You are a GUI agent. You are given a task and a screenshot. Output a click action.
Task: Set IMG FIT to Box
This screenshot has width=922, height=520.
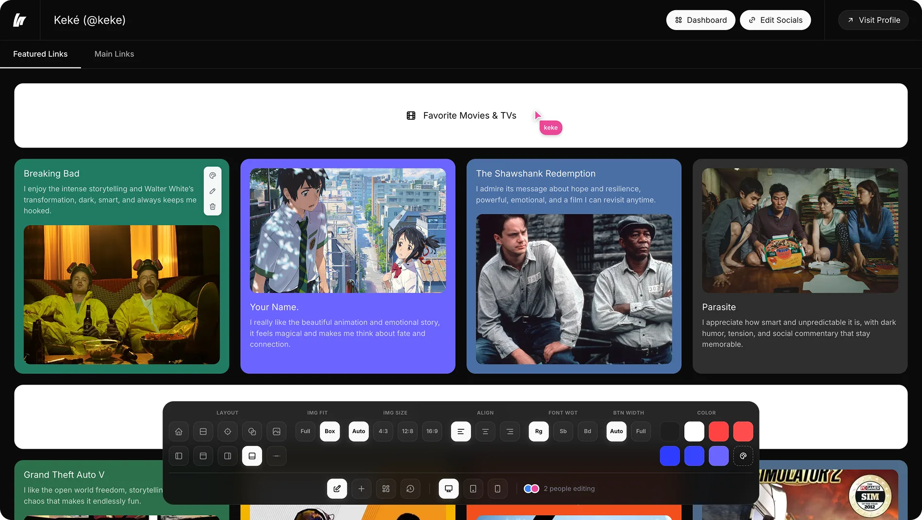330,431
